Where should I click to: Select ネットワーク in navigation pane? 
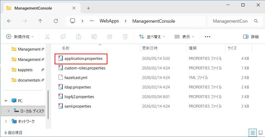26,121
